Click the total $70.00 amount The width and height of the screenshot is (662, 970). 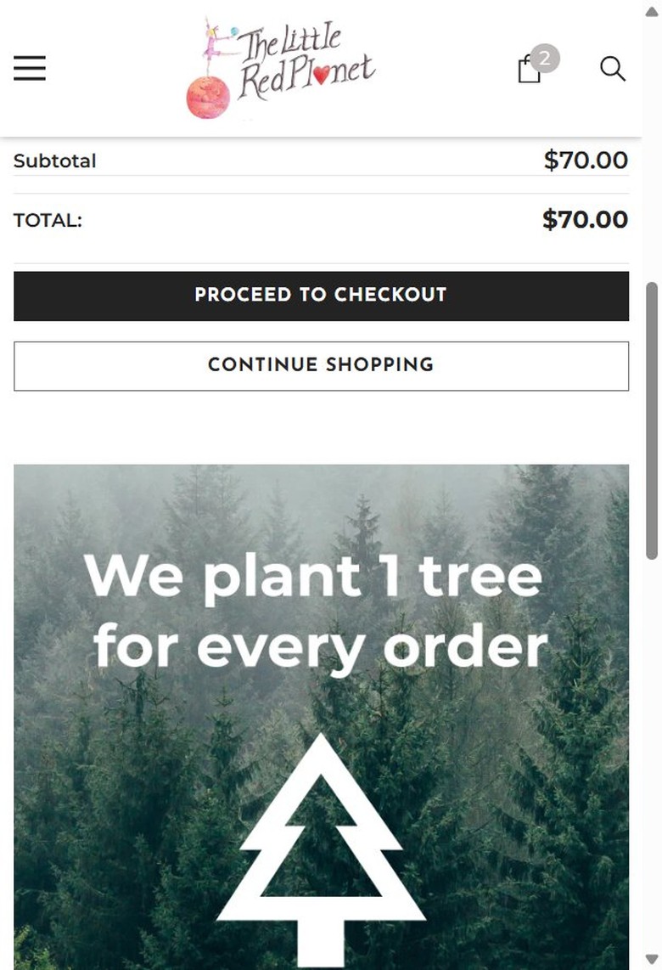586,220
